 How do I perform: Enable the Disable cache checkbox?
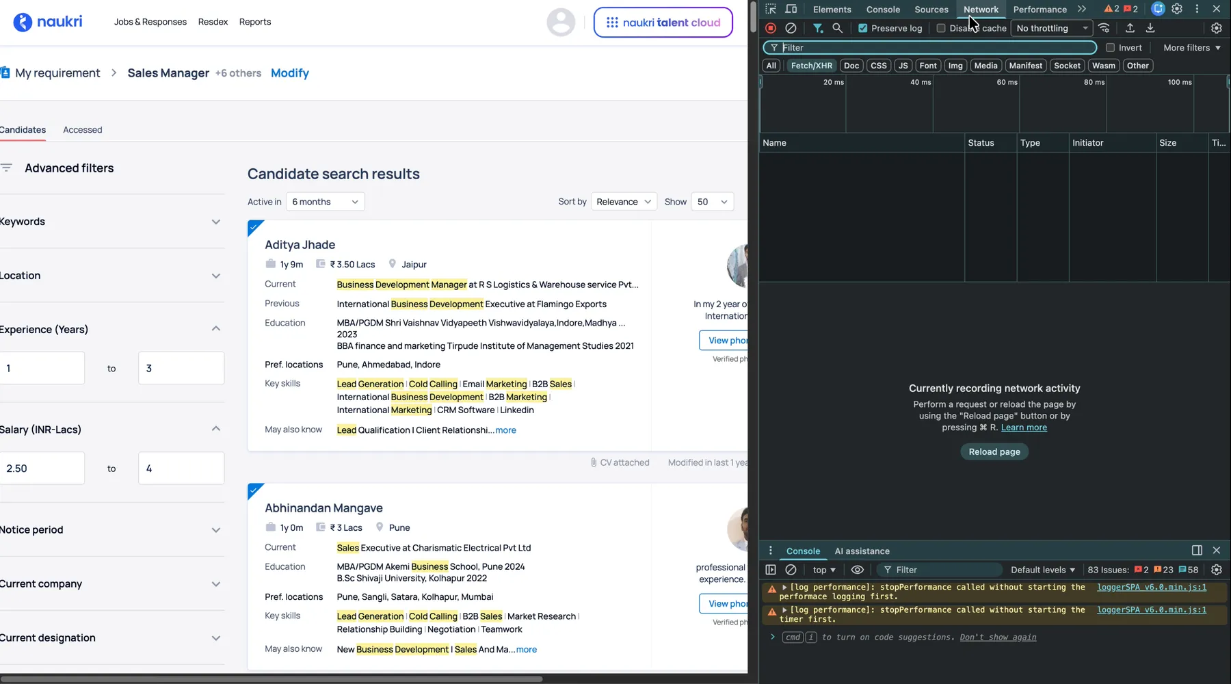[941, 28]
